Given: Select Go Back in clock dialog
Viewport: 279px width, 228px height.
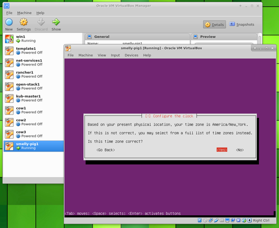Looking at the screenshot, I should pyautogui.click(x=105, y=150).
